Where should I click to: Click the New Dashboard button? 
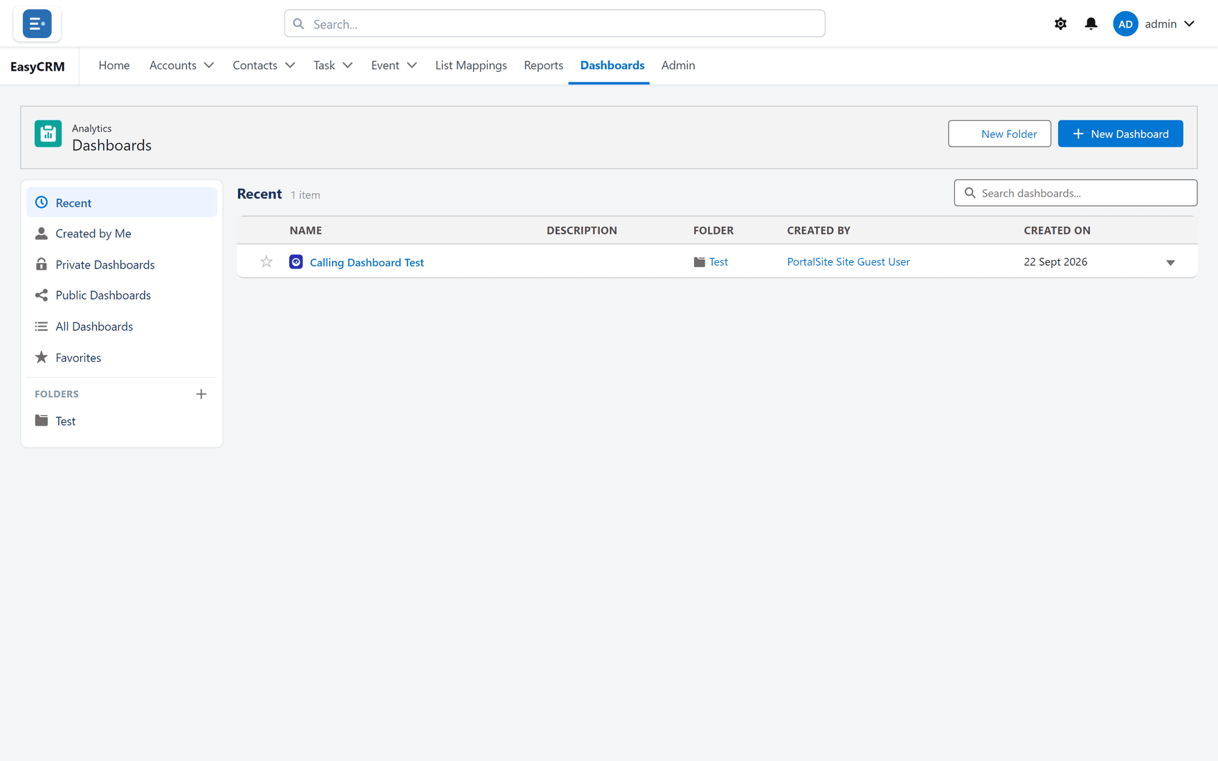pos(1120,134)
